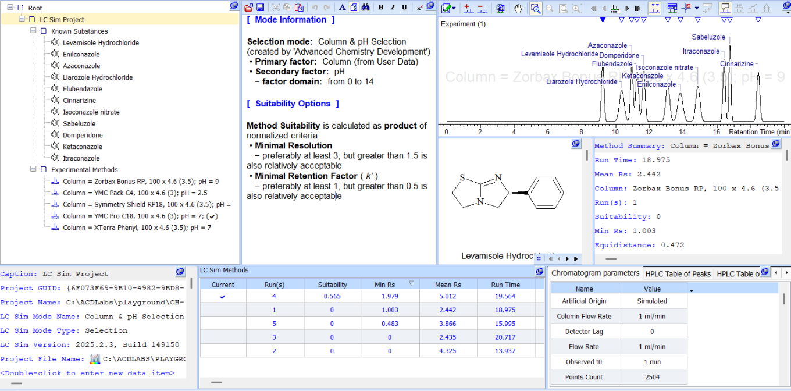Click globe icon in LC Sim Methods panel
Image resolution: width=791 pixels, height=391 pixels.
pos(539,271)
